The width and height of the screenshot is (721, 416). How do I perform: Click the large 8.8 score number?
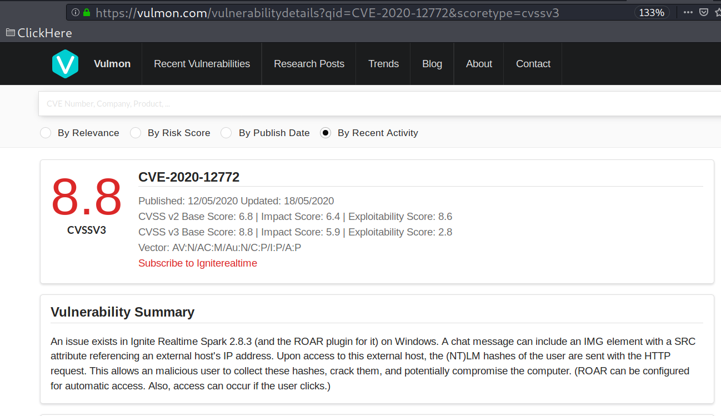coord(86,197)
